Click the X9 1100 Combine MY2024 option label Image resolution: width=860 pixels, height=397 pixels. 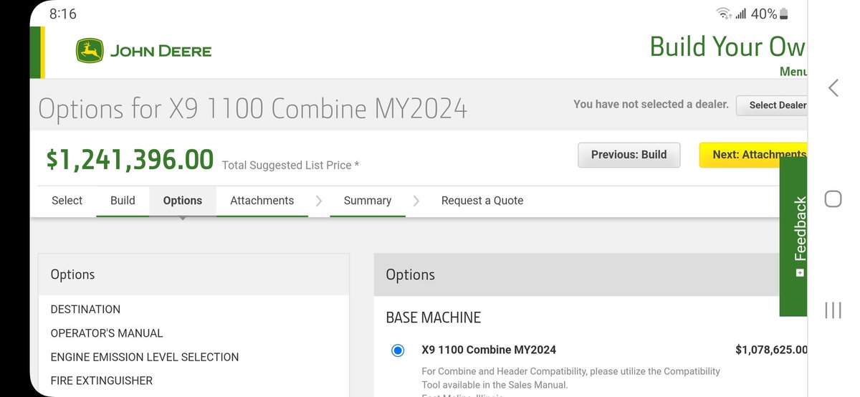489,350
